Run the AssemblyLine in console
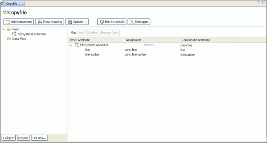Screen dimensions: 267x143 point(112,22)
